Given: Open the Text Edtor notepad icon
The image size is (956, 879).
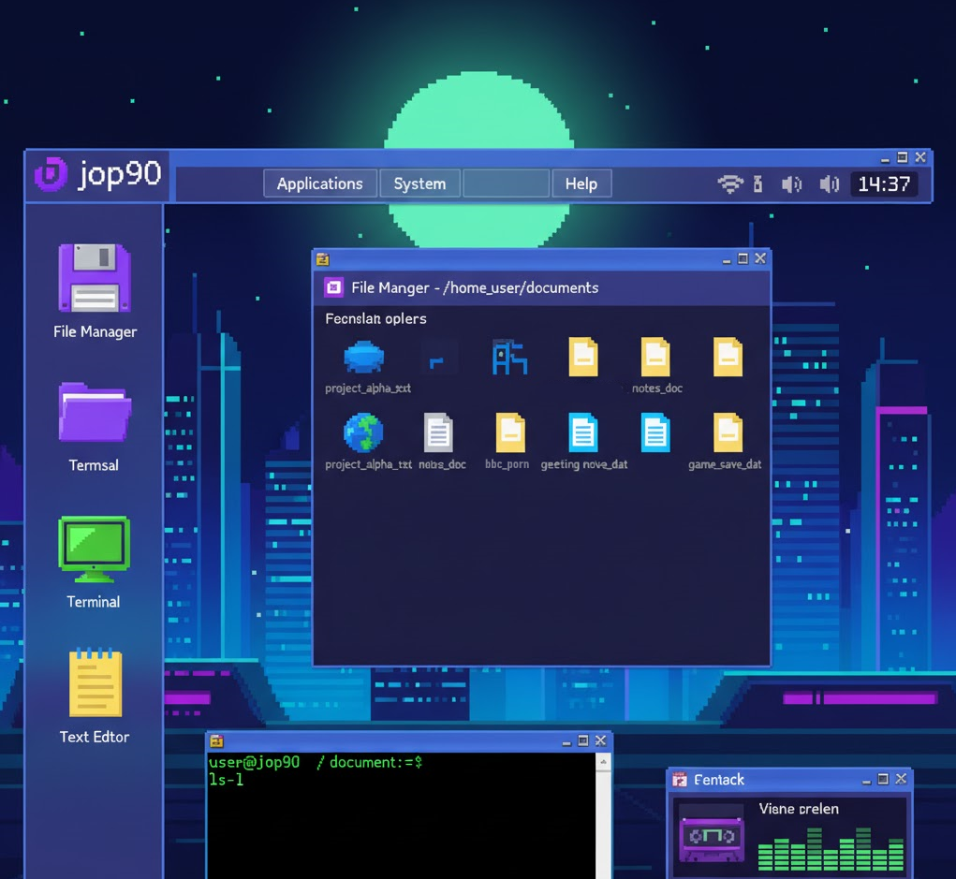Looking at the screenshot, I should point(95,684).
